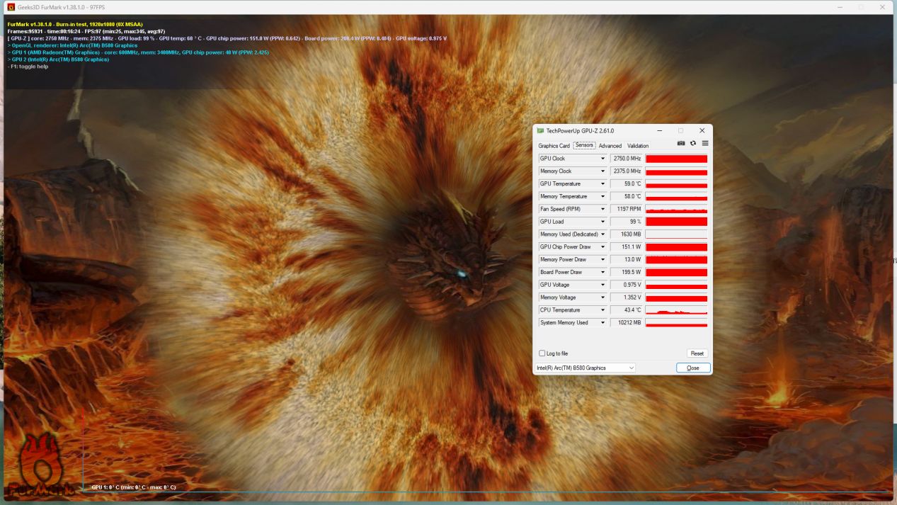Click the 58.0 °C Memory Temperature value
Screen dimensions: 897x505
pyautogui.click(x=627, y=197)
